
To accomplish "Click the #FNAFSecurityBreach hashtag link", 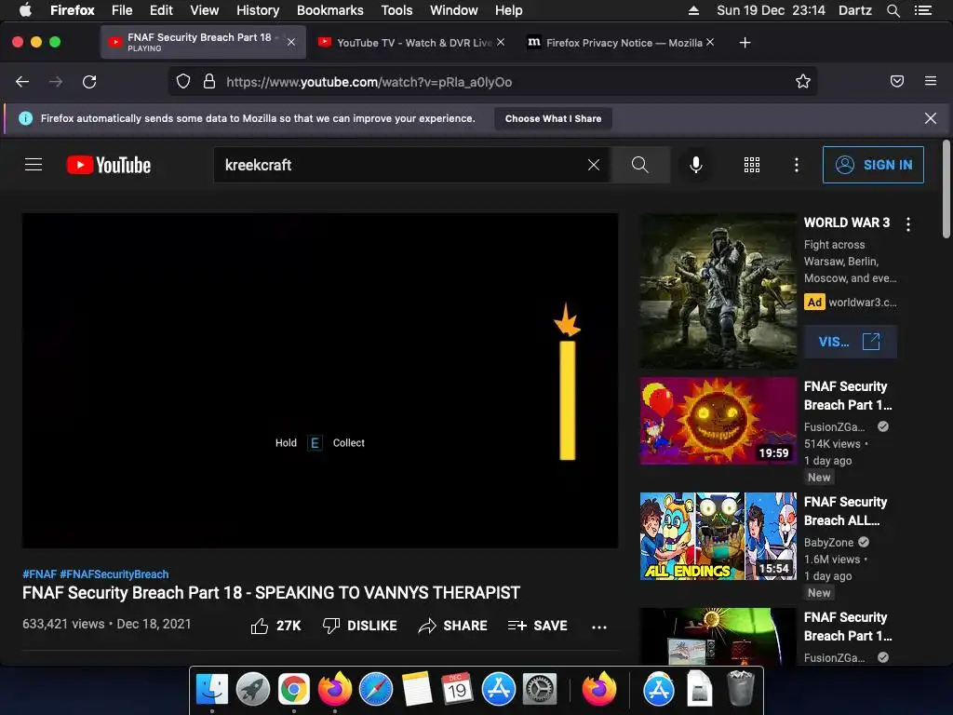I will (114, 573).
